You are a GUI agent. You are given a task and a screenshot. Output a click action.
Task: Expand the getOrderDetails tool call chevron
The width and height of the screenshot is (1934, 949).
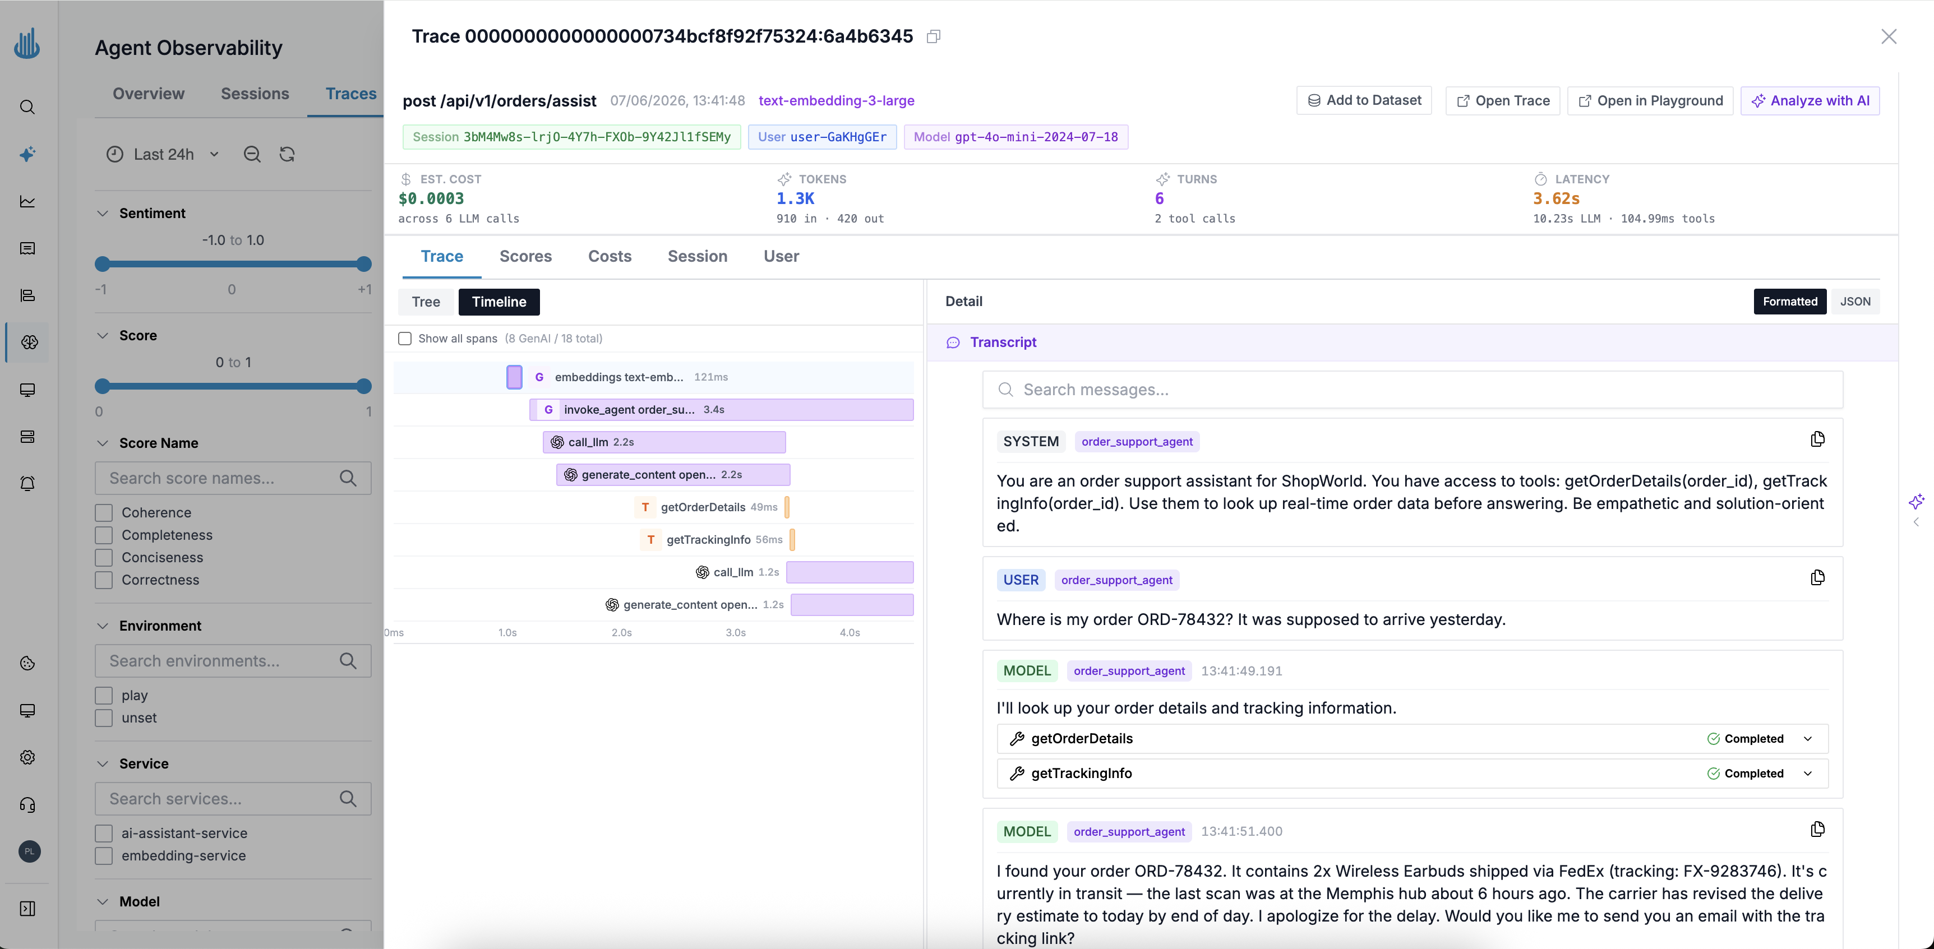coord(1808,739)
